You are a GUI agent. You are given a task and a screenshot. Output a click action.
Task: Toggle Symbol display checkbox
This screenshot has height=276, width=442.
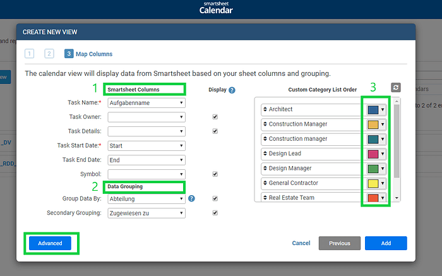[215, 174]
